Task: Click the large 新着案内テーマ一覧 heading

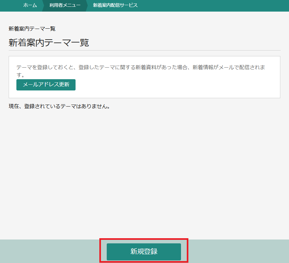Action: 49,43
